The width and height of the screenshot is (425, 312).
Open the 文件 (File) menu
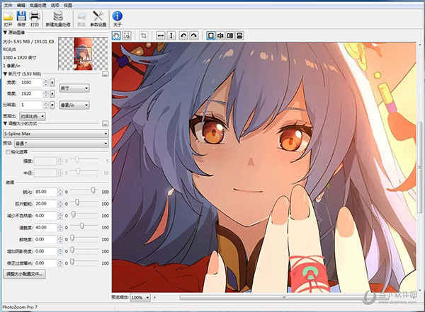point(8,5)
